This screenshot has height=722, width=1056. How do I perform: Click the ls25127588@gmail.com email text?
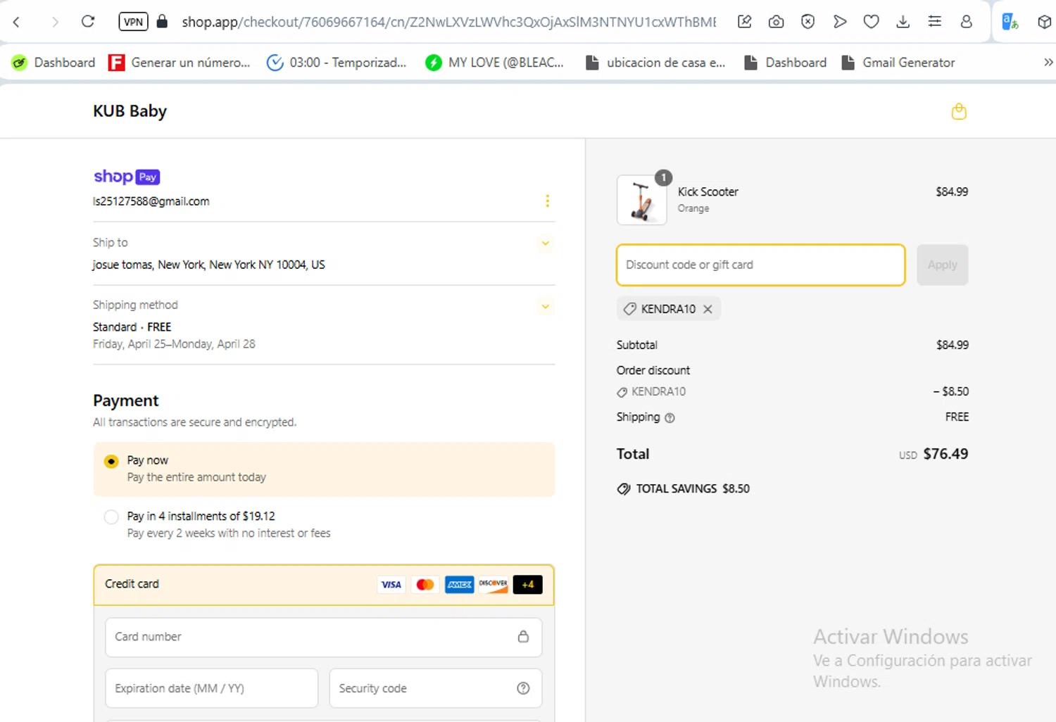(151, 201)
